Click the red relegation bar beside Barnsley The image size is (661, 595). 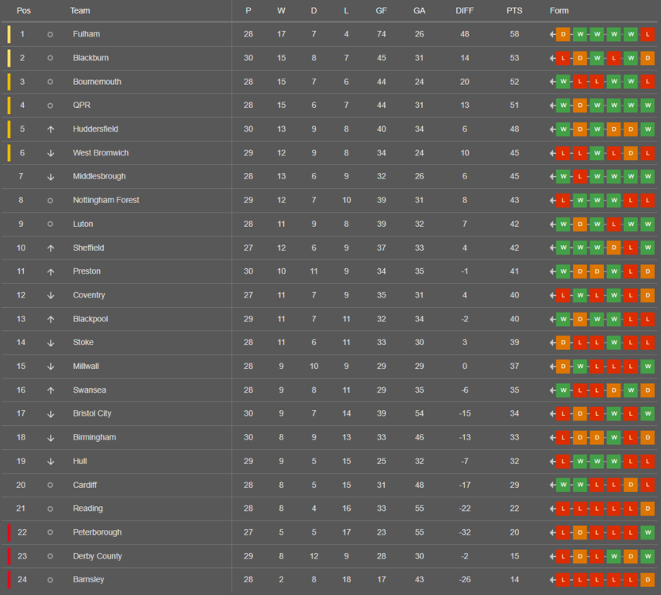(9, 580)
